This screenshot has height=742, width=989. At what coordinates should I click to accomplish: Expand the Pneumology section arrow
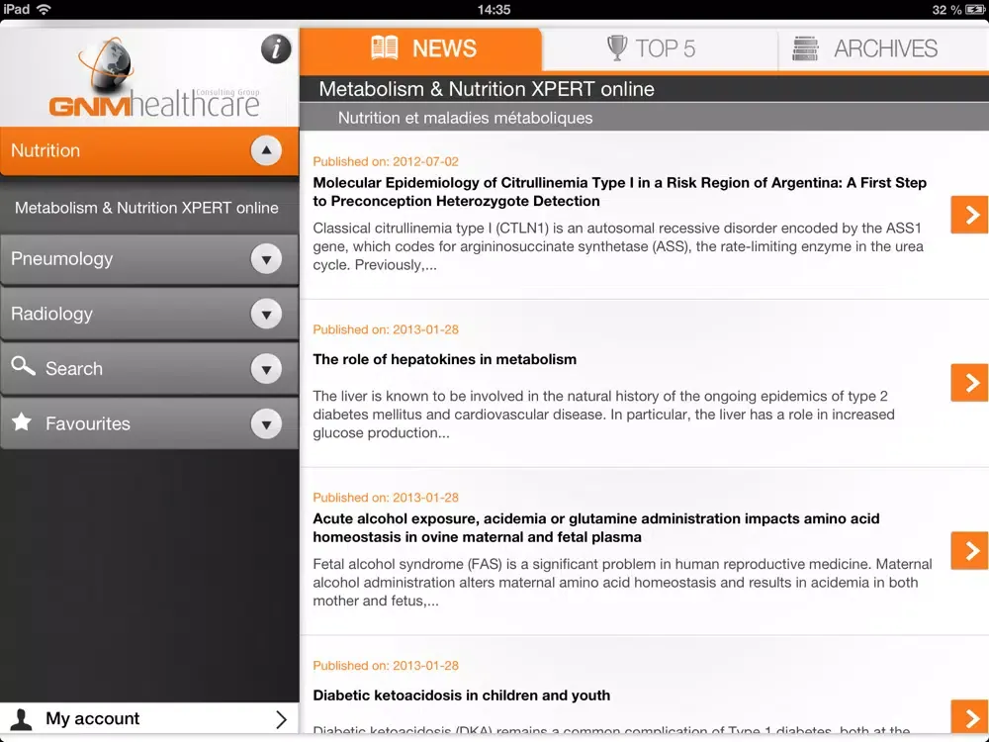(x=266, y=259)
